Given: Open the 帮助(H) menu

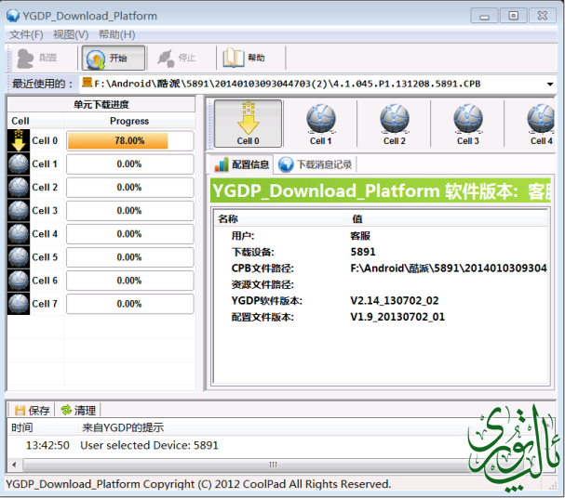Looking at the screenshot, I should coord(116,35).
